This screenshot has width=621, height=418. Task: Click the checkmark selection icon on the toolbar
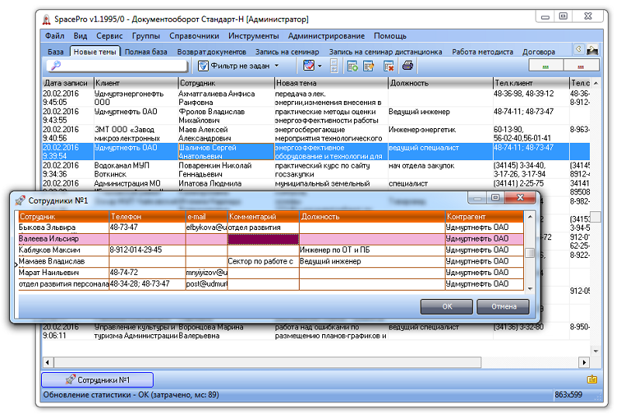[308, 65]
